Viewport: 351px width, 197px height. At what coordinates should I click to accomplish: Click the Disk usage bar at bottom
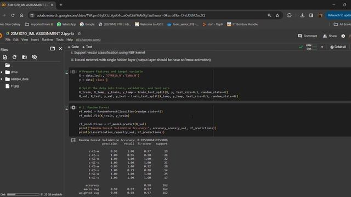23,195
